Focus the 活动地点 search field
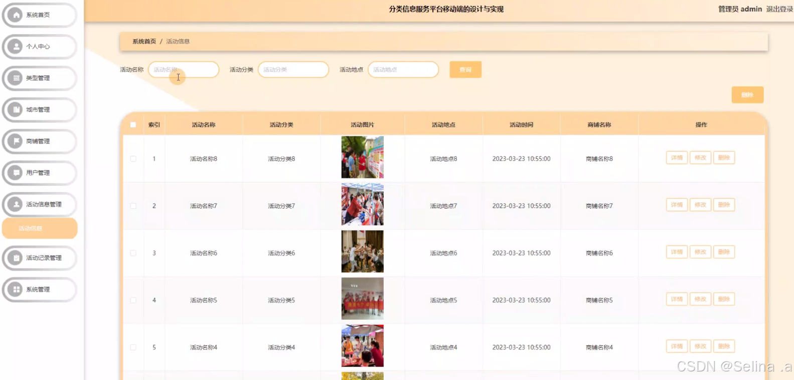 pos(403,70)
